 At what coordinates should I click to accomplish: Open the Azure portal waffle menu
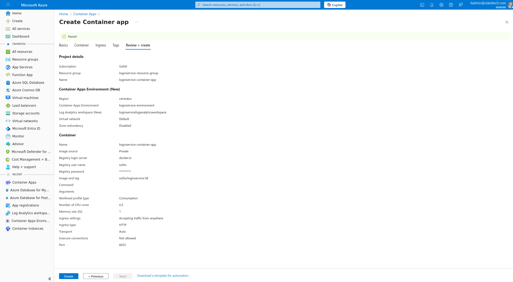click(x=8, y=5)
